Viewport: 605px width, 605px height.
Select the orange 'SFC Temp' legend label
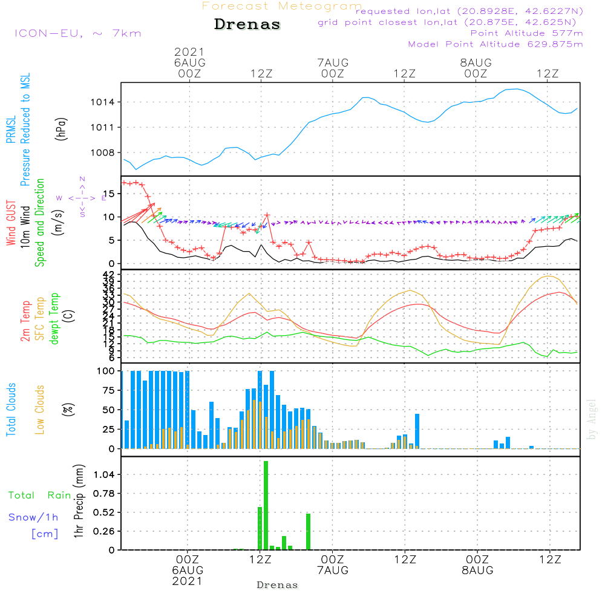point(40,319)
